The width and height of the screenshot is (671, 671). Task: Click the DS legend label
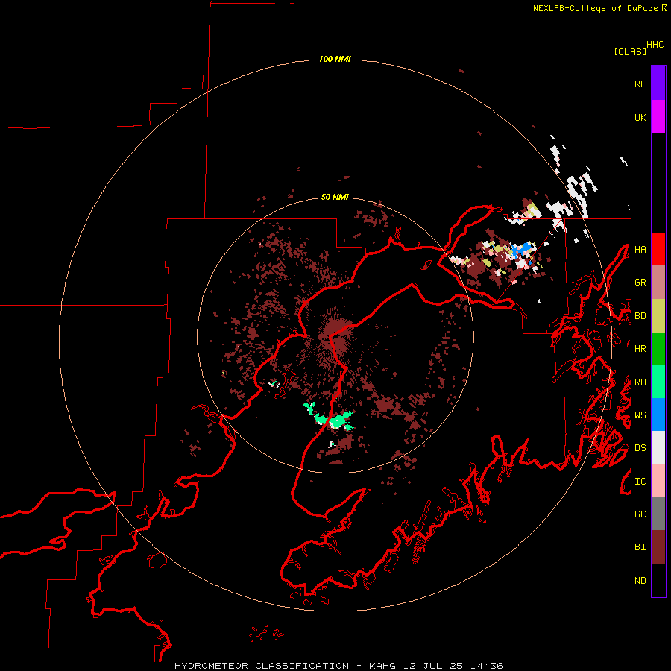(x=640, y=448)
